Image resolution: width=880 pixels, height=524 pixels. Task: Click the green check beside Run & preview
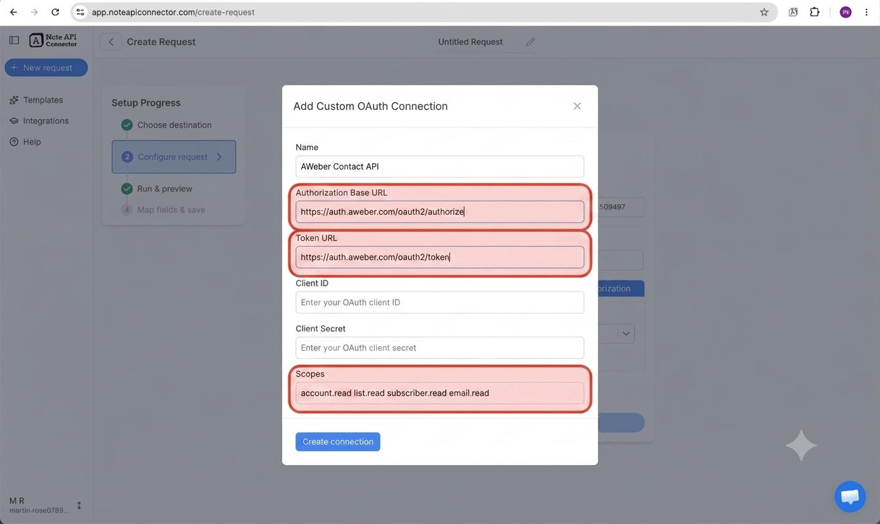(126, 189)
